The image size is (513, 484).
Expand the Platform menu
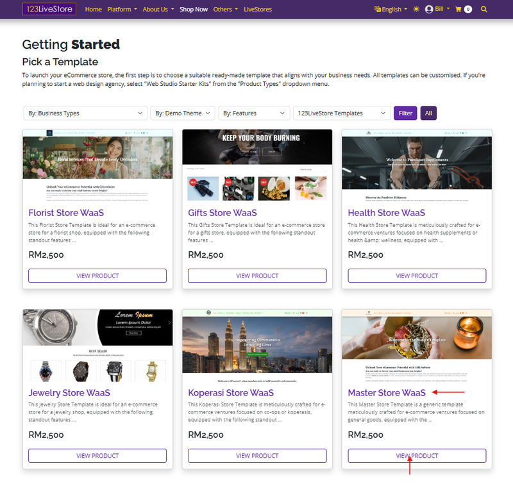click(x=122, y=10)
